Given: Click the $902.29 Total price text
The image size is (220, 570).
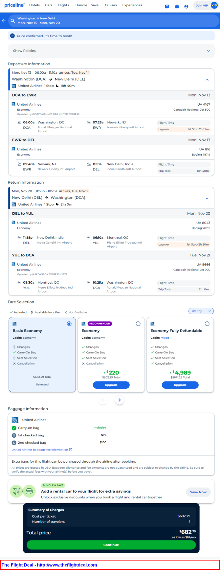Looking at the screenshot, I should pyautogui.click(x=111, y=377).
